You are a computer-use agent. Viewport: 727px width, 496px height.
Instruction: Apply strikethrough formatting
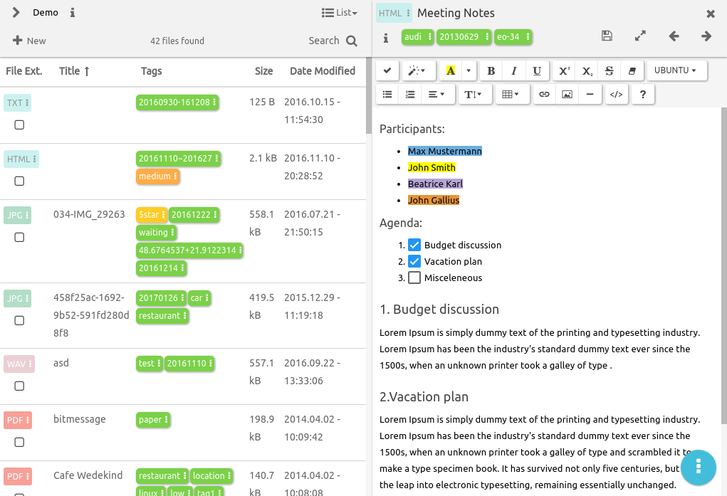[609, 70]
